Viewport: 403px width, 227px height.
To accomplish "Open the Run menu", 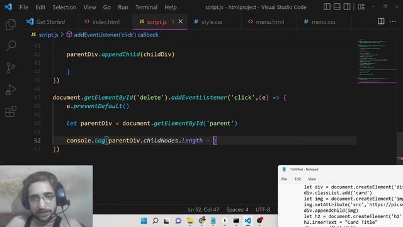I will click(123, 7).
